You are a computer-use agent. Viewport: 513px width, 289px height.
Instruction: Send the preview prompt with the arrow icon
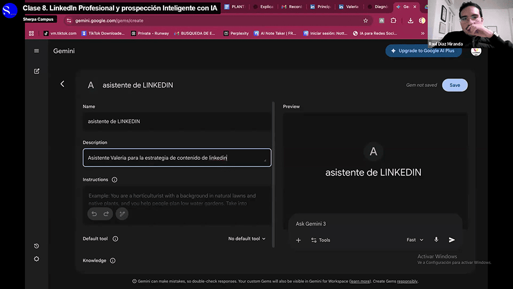[x=452, y=240]
